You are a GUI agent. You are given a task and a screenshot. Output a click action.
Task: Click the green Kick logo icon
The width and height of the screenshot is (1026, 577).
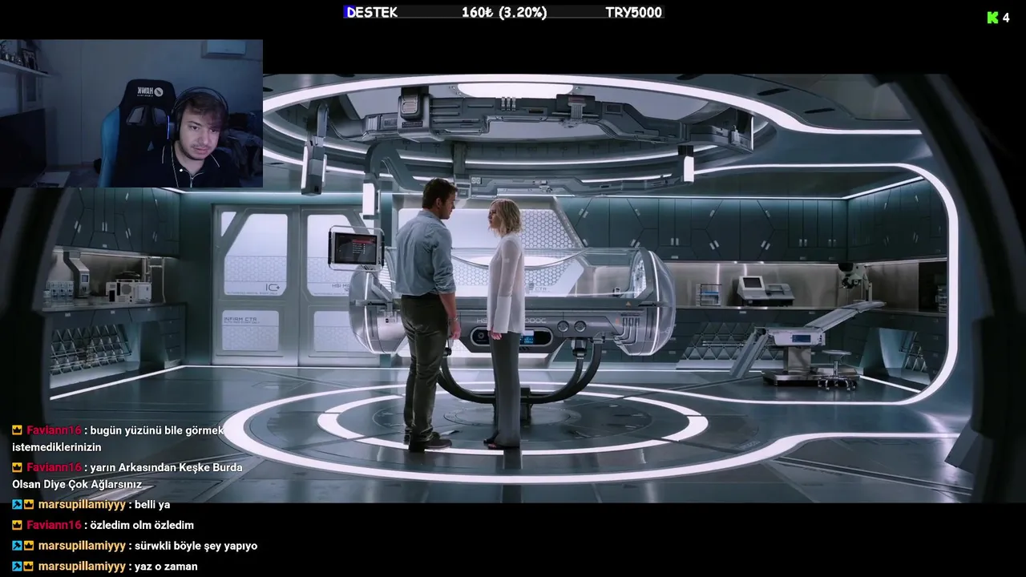tap(992, 18)
